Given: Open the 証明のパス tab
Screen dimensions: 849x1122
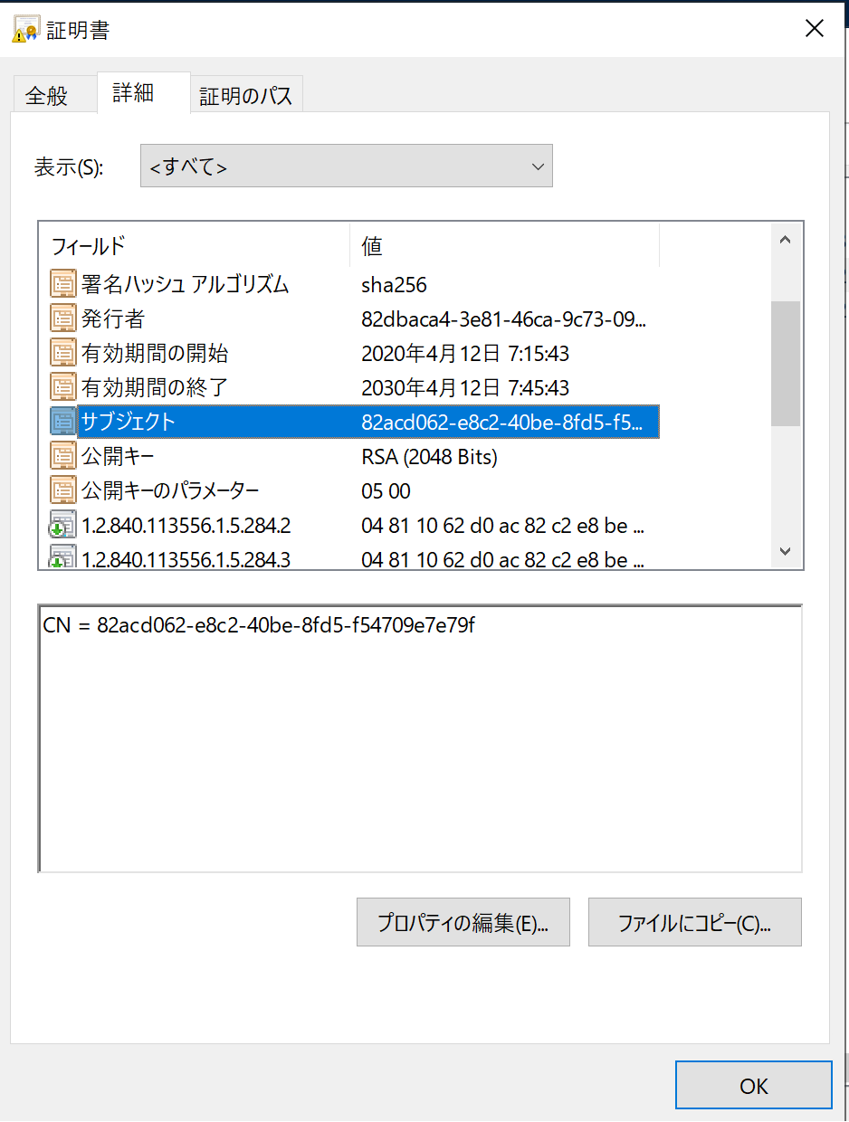Looking at the screenshot, I should click(246, 96).
